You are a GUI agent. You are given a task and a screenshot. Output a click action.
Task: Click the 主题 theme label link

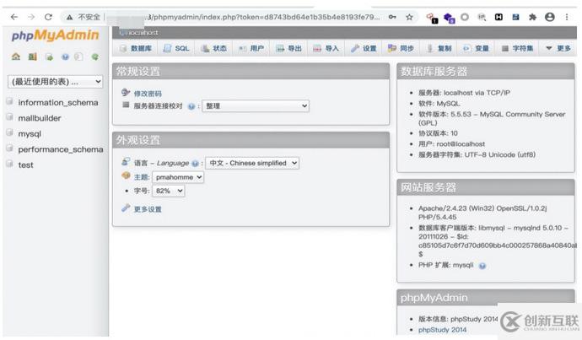(x=141, y=177)
